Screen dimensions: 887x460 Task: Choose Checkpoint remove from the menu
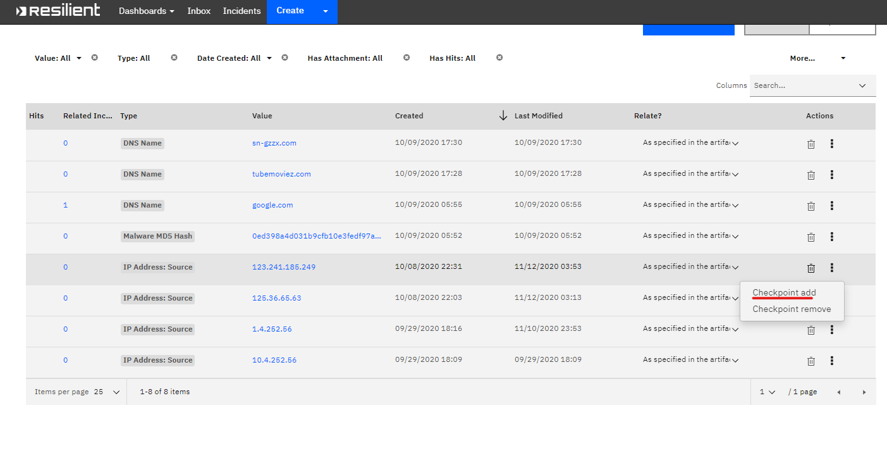coord(792,309)
